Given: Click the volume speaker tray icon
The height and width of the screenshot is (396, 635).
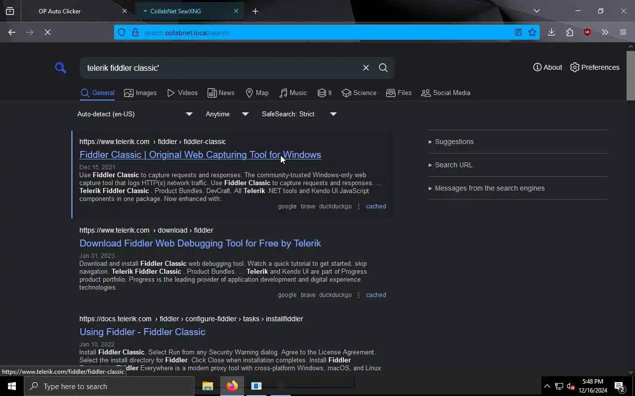Looking at the screenshot, I should coord(571,386).
